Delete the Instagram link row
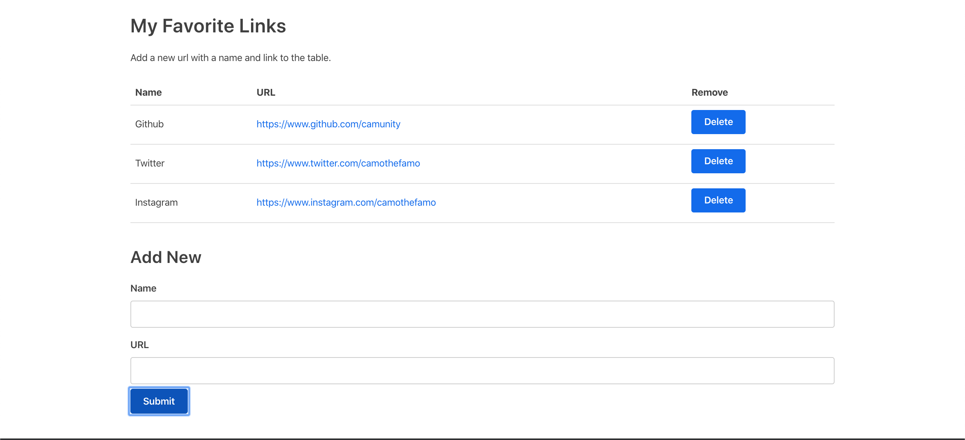Viewport: 965px width, 440px height. [x=718, y=200]
